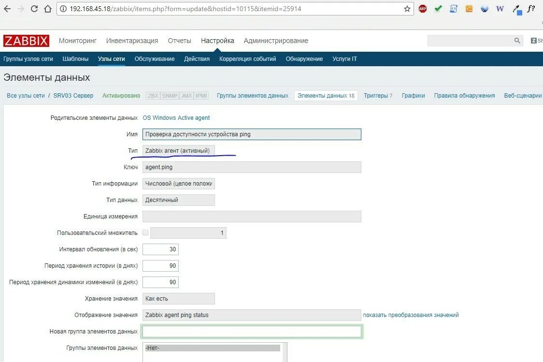Click the history storage period field
The height and width of the screenshot is (362, 543).
[161, 266]
